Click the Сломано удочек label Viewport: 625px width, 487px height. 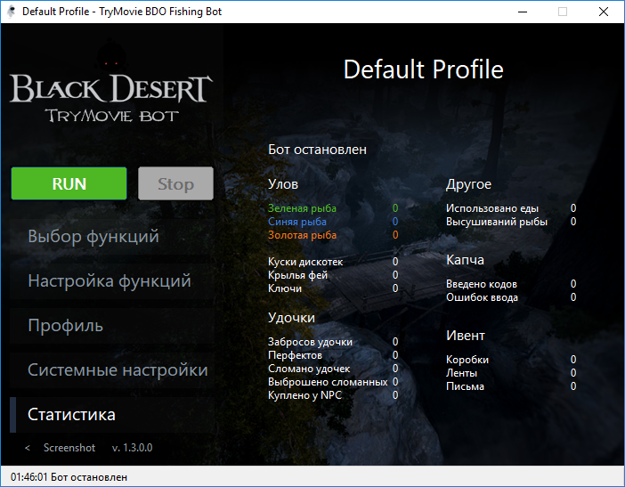(x=309, y=369)
